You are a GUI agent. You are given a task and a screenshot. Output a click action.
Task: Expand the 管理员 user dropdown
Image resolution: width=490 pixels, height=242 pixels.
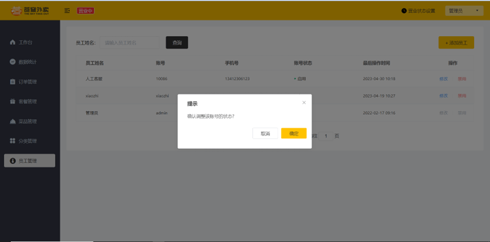[x=464, y=11]
